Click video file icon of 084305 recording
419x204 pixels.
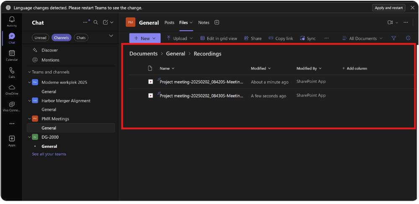151,96
